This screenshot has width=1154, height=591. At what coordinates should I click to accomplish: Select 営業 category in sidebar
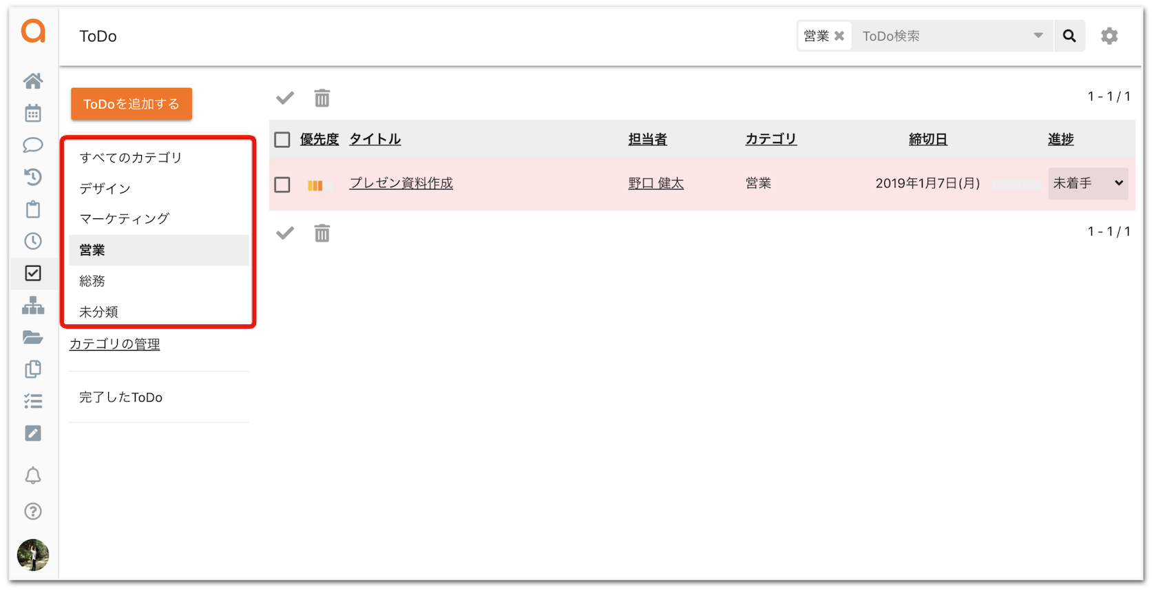[x=159, y=250]
